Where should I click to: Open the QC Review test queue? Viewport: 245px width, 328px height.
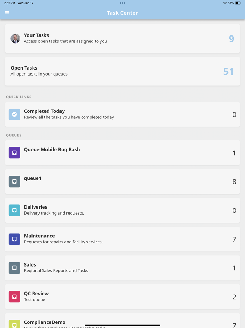(122, 297)
